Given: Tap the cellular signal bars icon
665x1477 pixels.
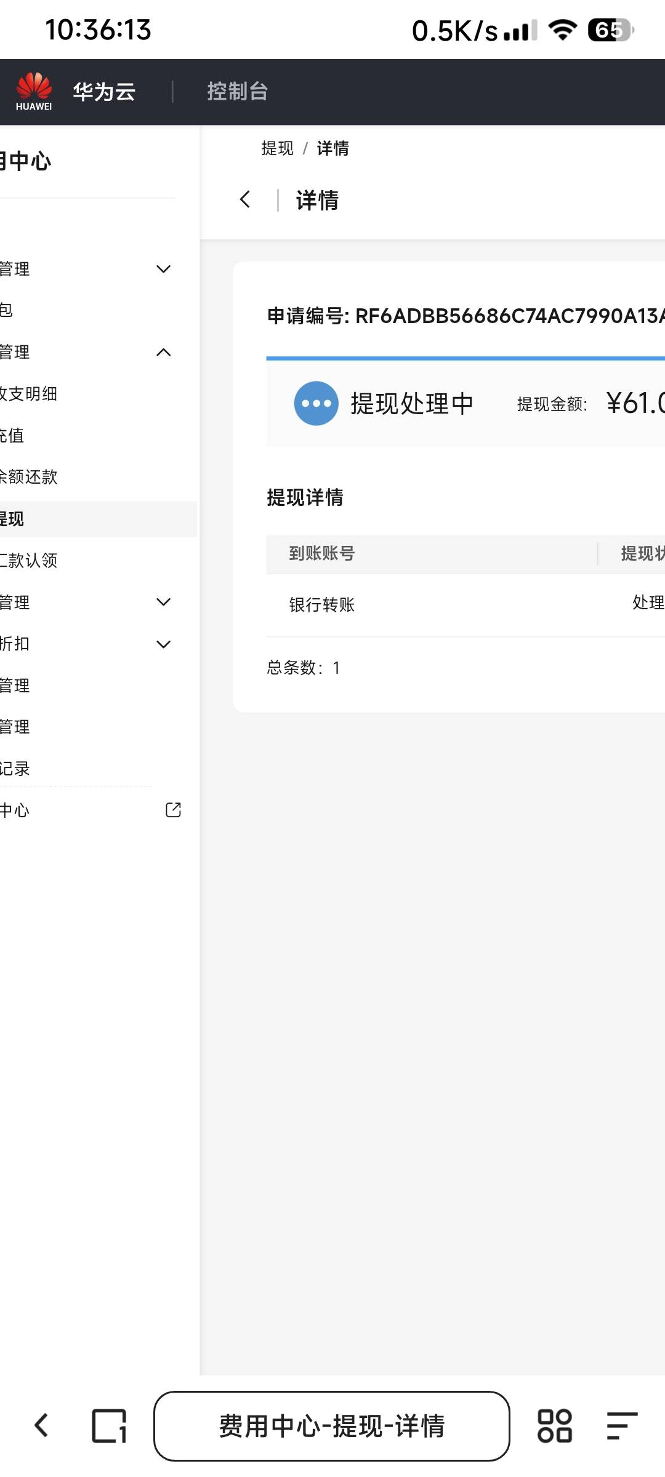Looking at the screenshot, I should (x=520, y=30).
